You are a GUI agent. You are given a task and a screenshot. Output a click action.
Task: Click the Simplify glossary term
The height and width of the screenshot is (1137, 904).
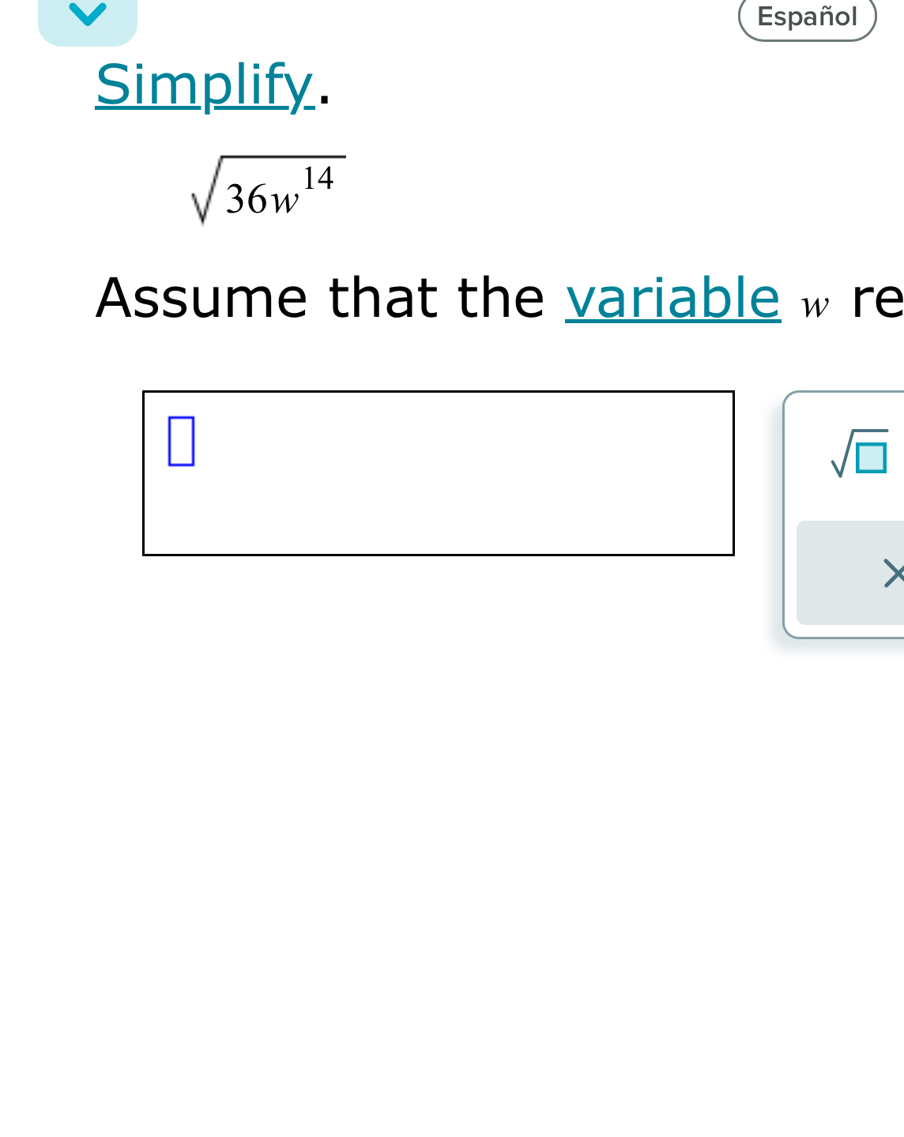[x=202, y=84]
